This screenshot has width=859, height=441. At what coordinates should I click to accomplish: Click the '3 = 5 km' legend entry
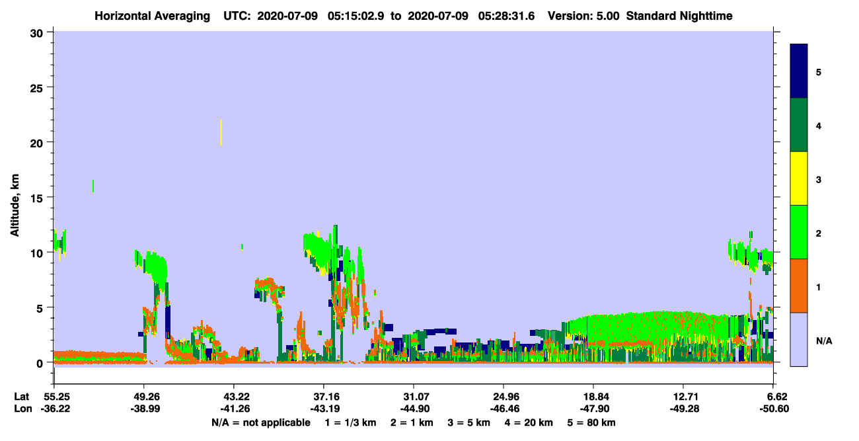[x=469, y=422]
